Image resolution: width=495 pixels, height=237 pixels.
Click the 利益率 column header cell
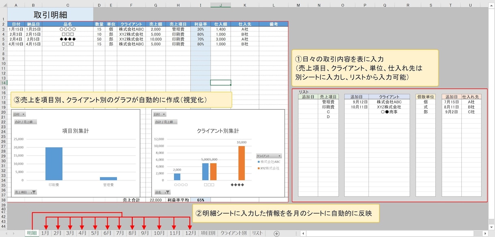200,24
